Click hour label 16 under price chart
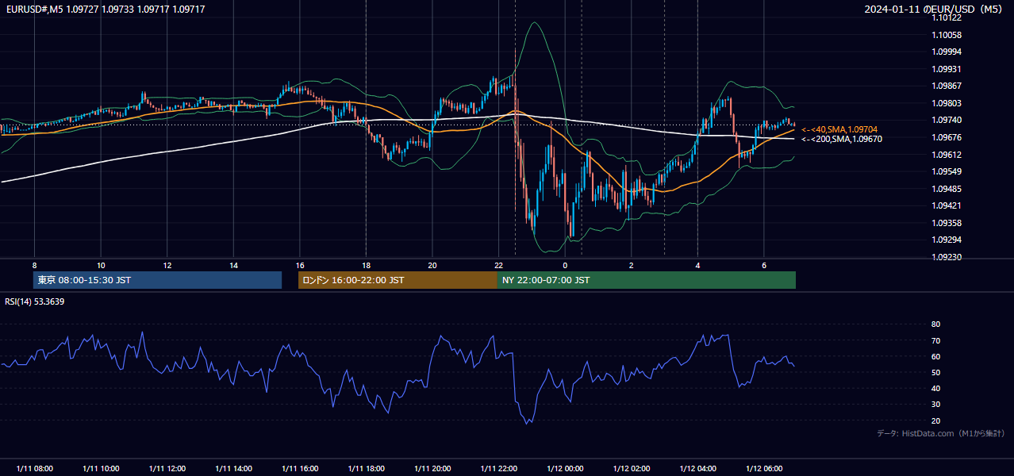 300,265
